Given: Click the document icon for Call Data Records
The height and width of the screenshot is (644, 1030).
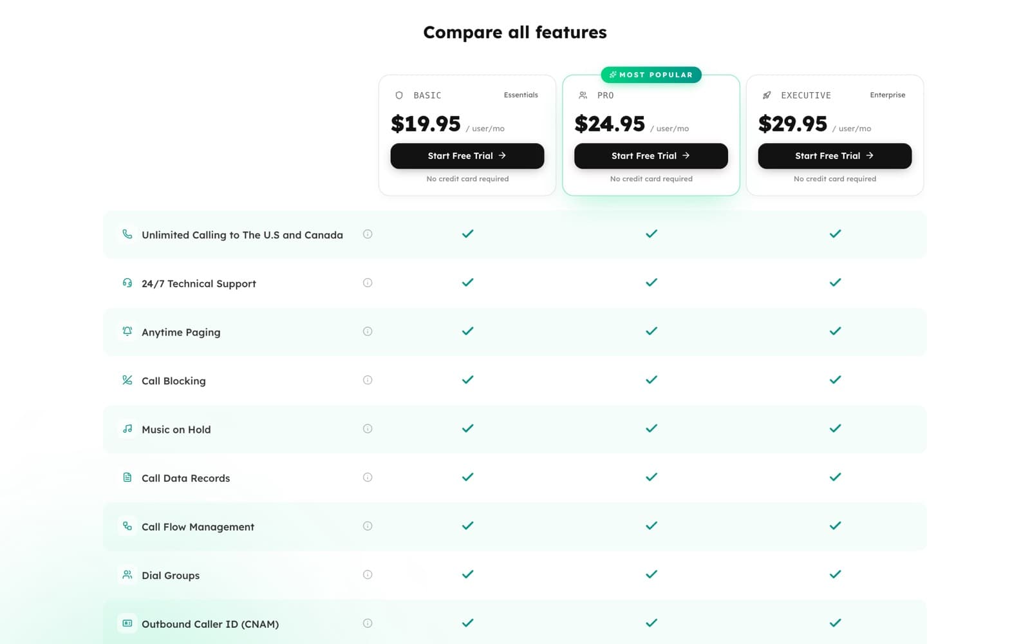Looking at the screenshot, I should [x=127, y=477].
